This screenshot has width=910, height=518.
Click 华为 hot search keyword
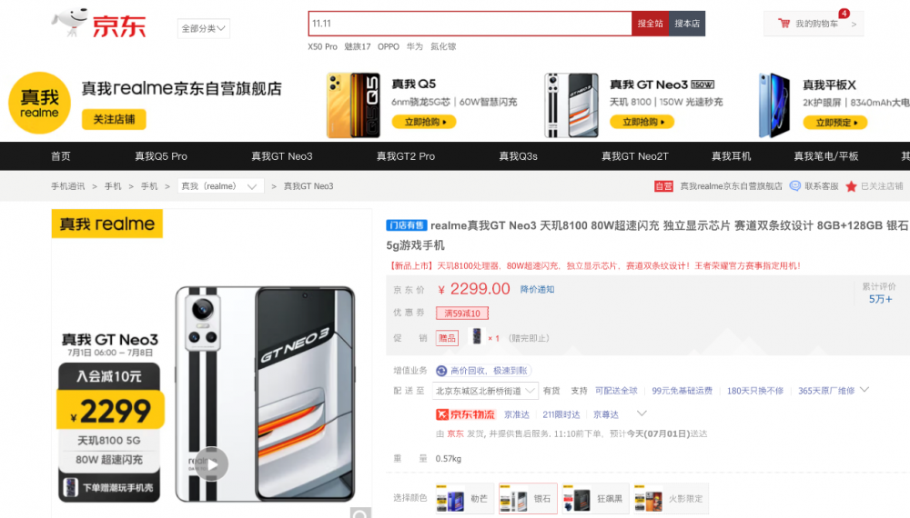click(414, 46)
